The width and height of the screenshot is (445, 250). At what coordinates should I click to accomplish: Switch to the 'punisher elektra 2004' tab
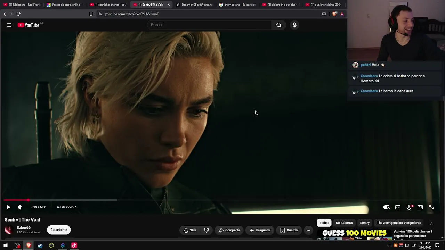[324, 5]
